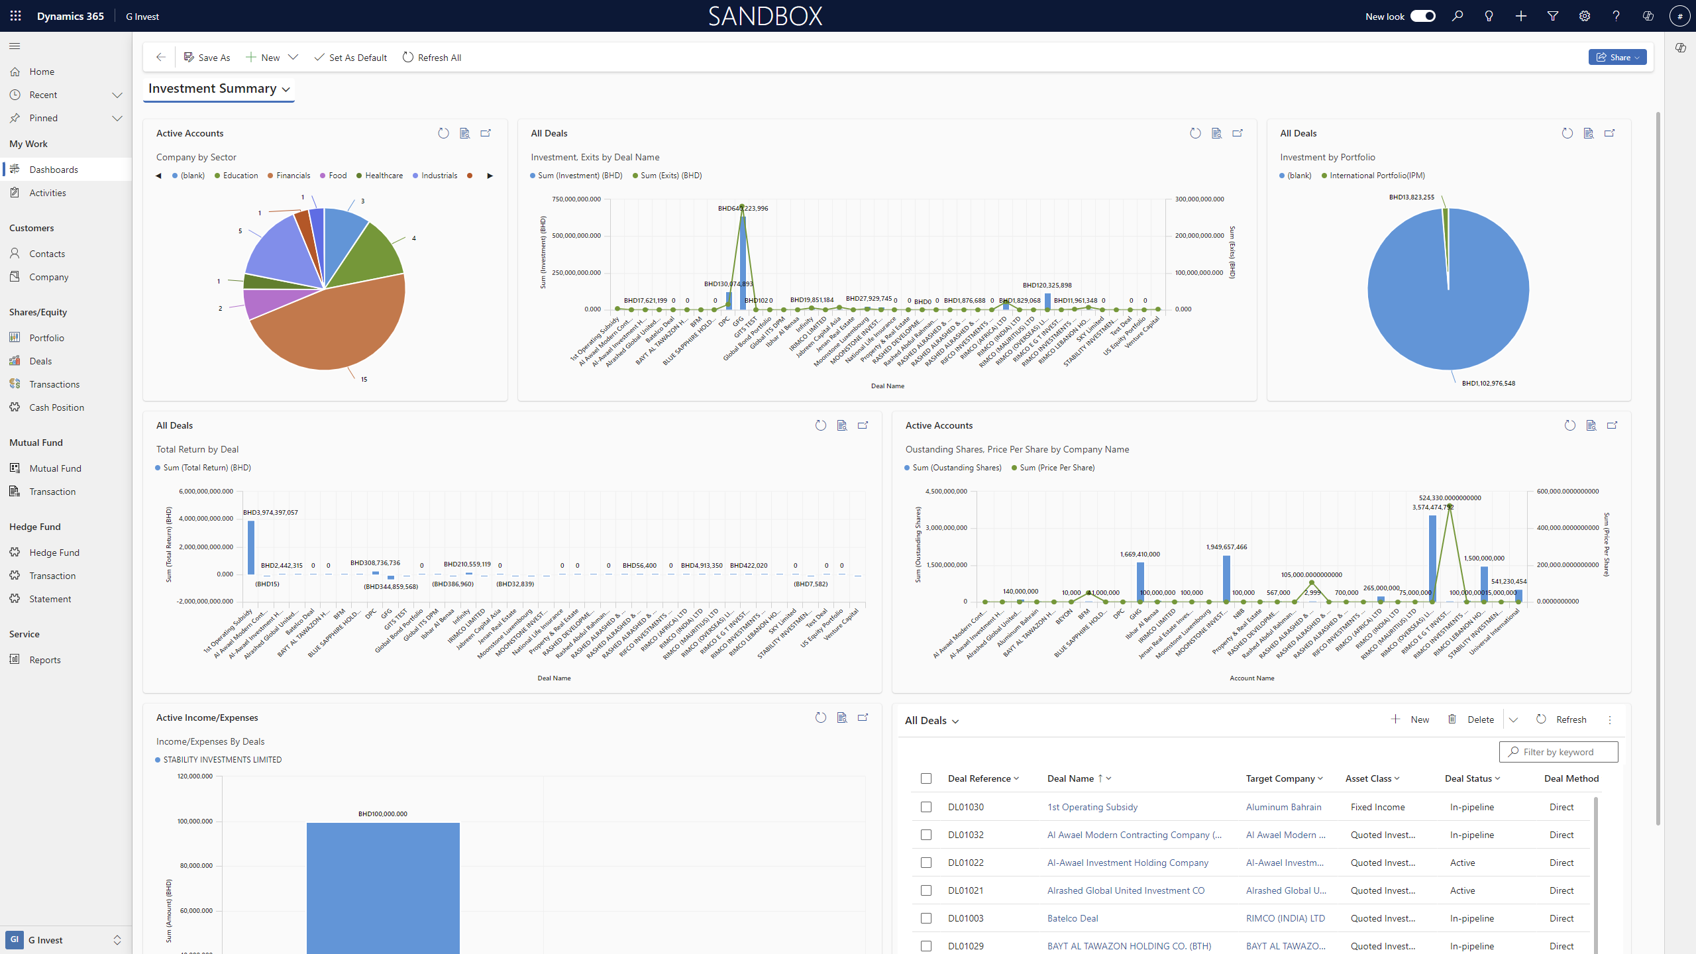1696x954 pixels.
Task: Check the box for deal DL01030
Action: click(x=926, y=807)
